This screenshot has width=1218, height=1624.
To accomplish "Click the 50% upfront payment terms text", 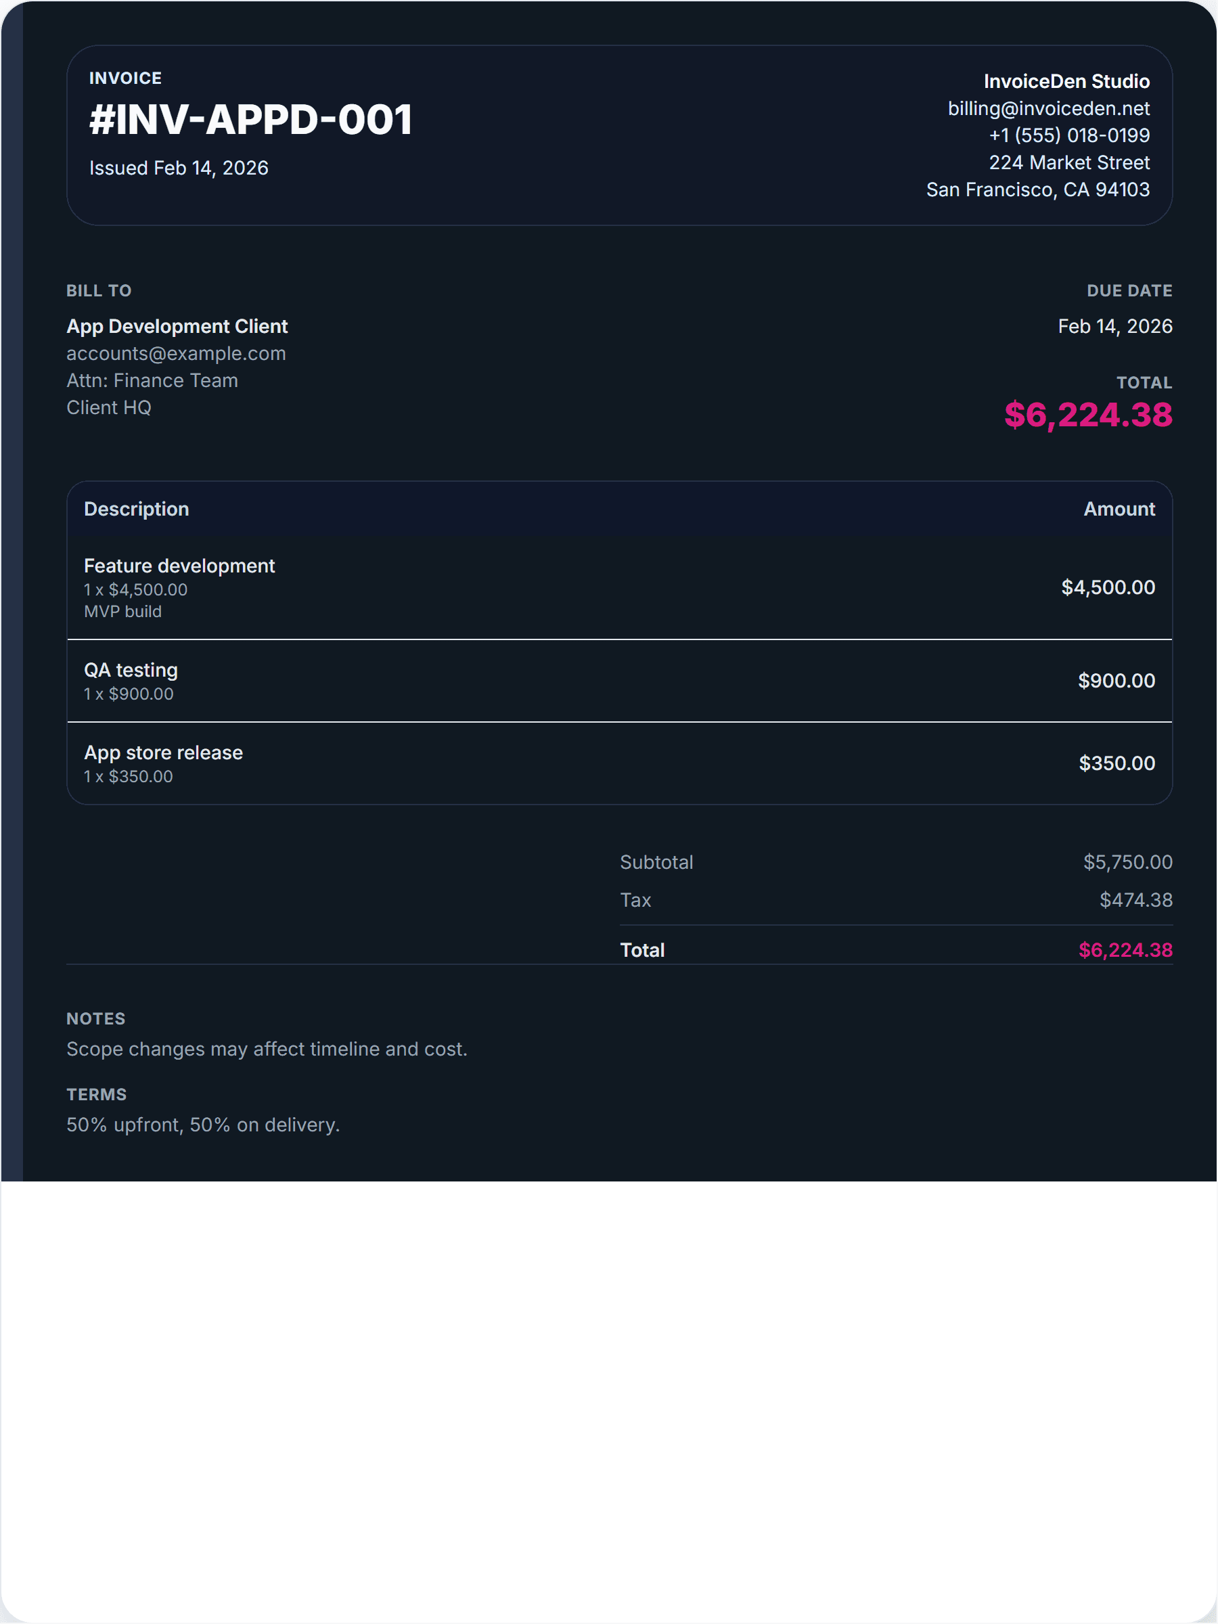I will tap(202, 1125).
